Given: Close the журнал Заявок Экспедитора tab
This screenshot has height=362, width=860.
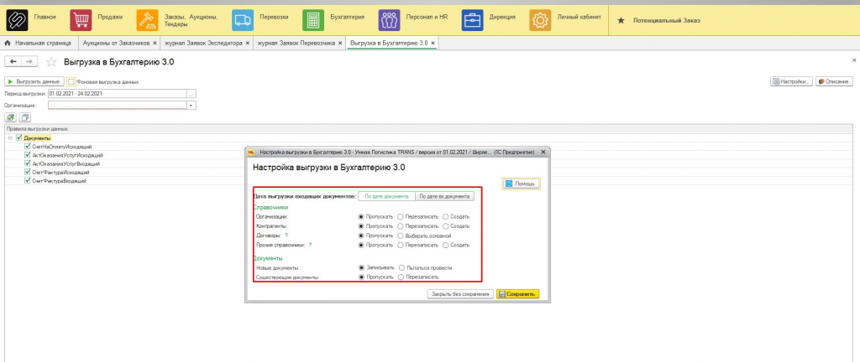Looking at the screenshot, I should point(248,43).
